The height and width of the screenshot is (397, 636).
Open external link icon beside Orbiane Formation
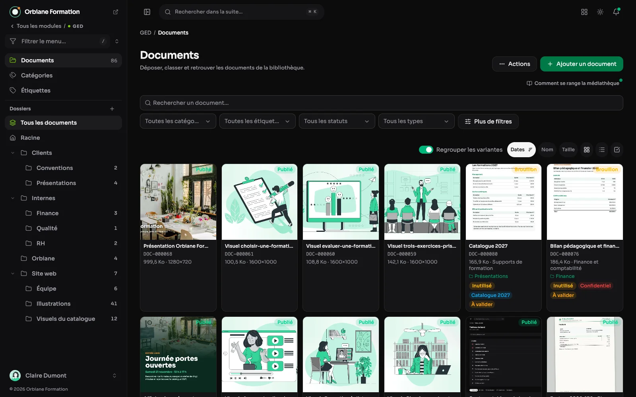[116, 12]
